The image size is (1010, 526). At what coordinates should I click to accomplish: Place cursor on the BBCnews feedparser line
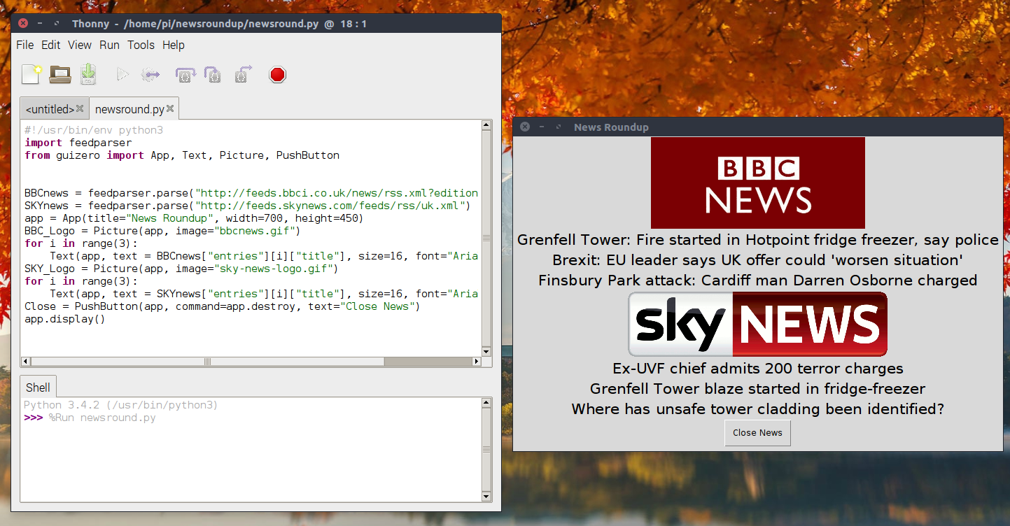point(251,193)
